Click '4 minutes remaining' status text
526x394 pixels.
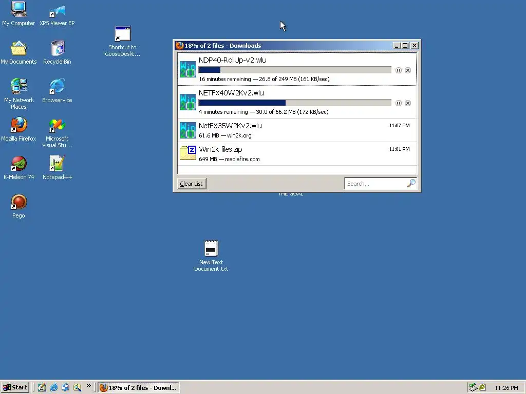[x=223, y=112]
